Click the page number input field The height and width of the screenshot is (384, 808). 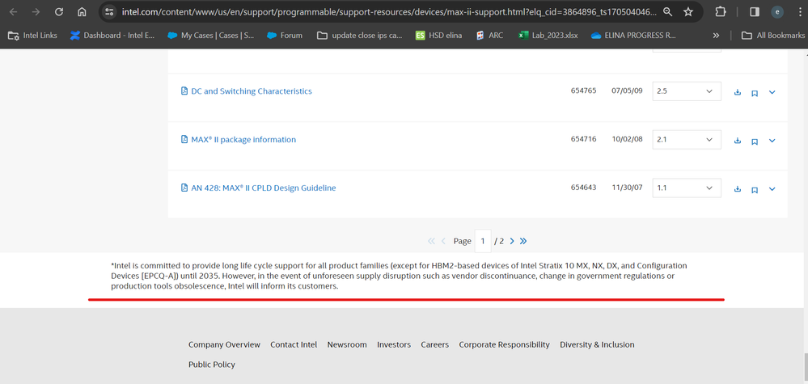(x=483, y=241)
